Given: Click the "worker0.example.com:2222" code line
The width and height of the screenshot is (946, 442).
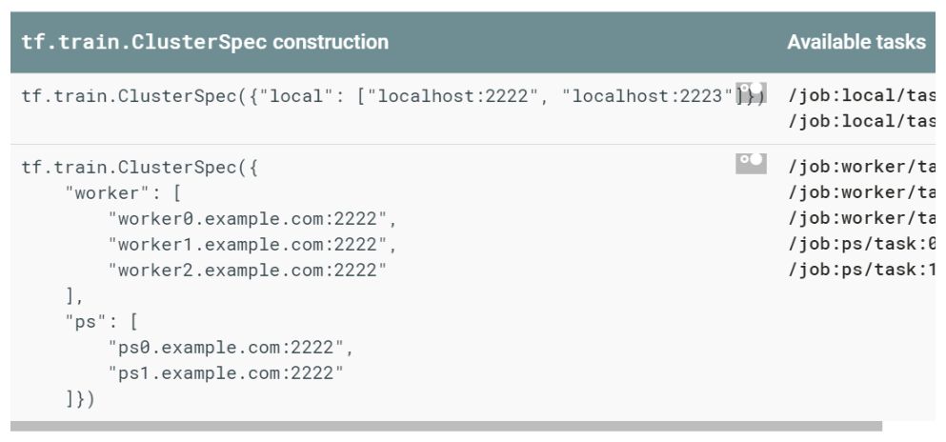Looking at the screenshot, I should coord(252,219).
